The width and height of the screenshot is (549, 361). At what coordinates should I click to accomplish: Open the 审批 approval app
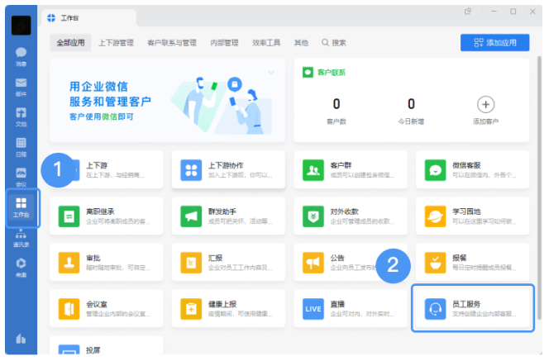coord(69,263)
